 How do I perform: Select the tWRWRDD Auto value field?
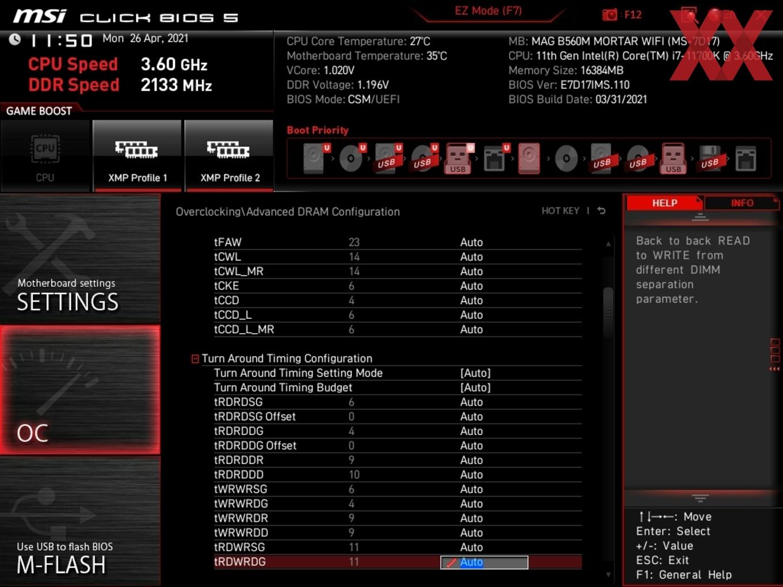coord(472,533)
